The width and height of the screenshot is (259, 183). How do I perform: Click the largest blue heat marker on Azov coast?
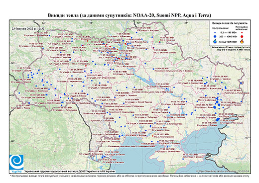point(218,119)
